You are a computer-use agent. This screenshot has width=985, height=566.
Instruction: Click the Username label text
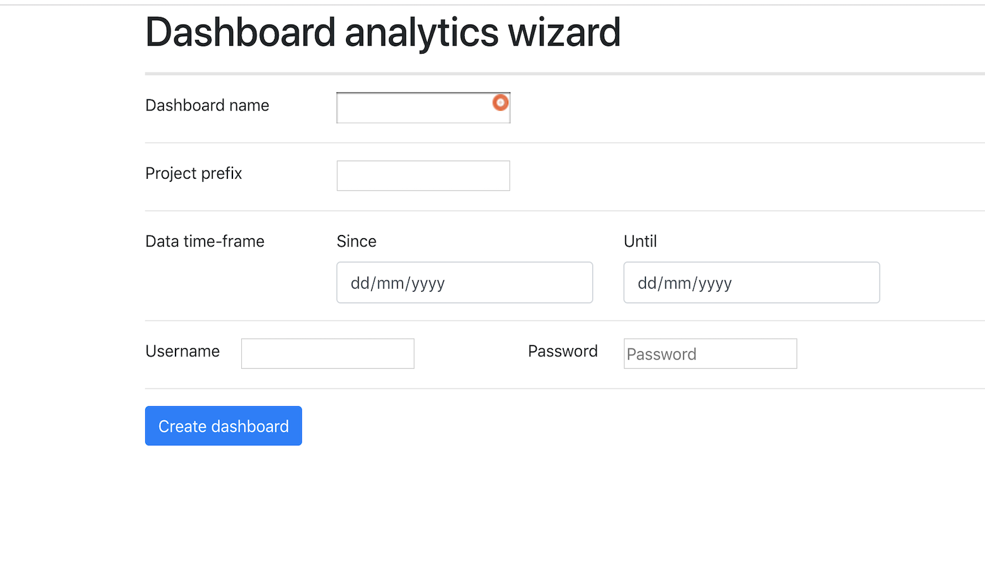182,351
